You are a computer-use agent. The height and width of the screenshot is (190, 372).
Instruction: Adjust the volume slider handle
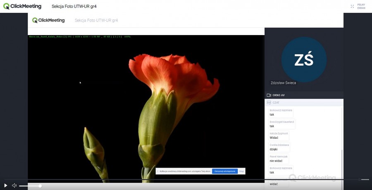tap(40, 186)
